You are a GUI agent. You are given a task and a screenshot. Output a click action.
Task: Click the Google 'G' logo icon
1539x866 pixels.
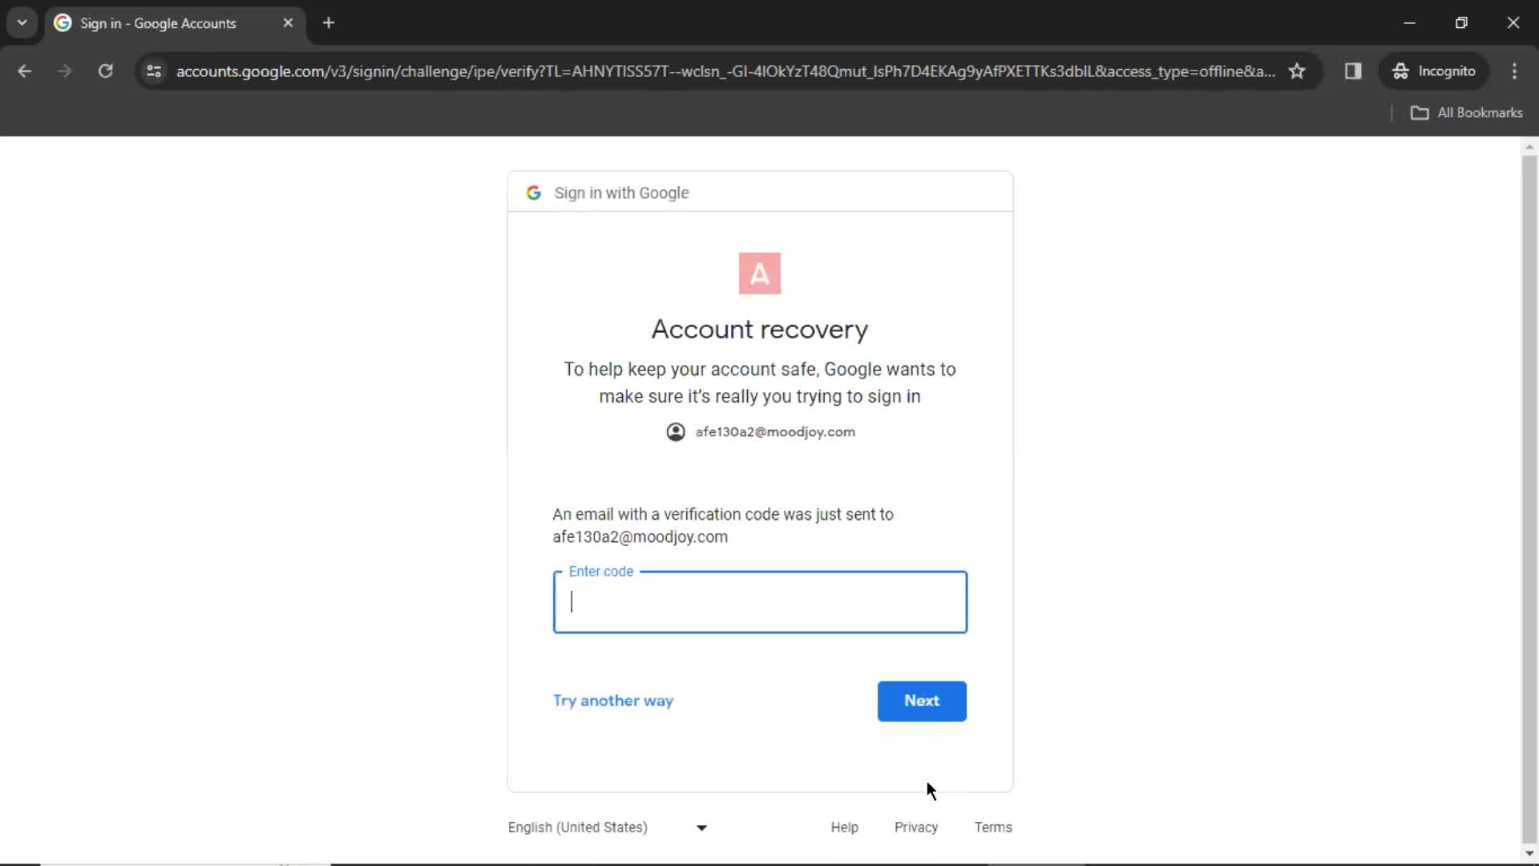(x=535, y=192)
